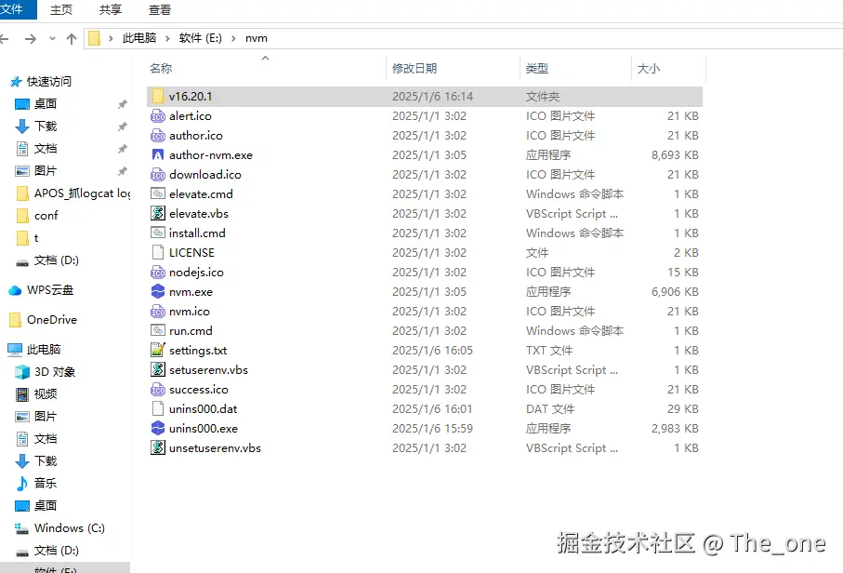
Task: Select the author.ico file icon
Action: click(158, 136)
